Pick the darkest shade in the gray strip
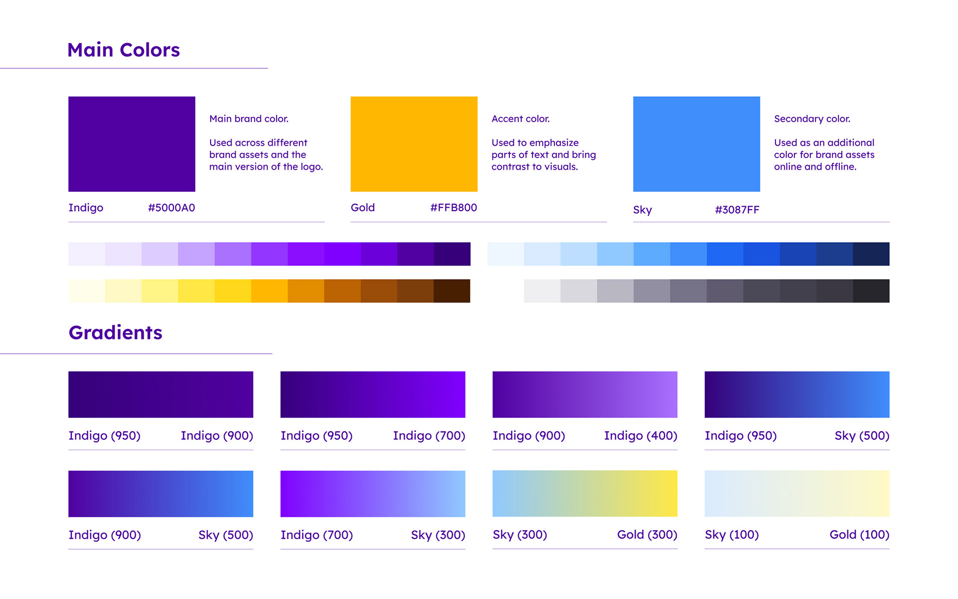Screen dimensions: 958x599 (871, 291)
